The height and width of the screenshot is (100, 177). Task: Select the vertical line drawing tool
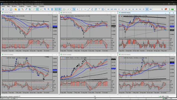(82, 9)
